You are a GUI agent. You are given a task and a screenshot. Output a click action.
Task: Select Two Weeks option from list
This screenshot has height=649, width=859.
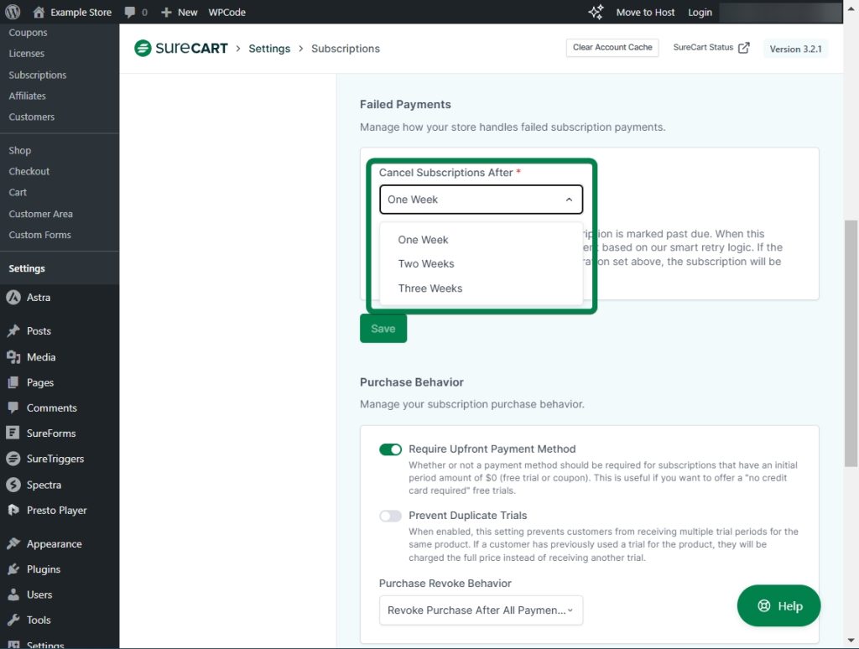tap(426, 263)
